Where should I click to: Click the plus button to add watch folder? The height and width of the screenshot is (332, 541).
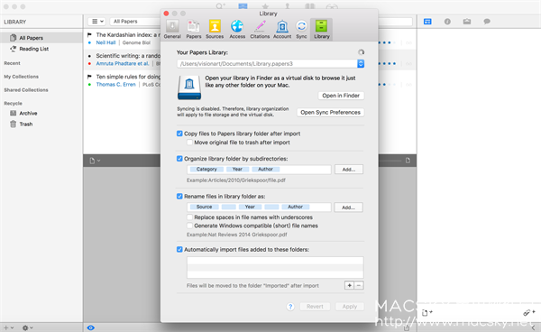click(349, 285)
